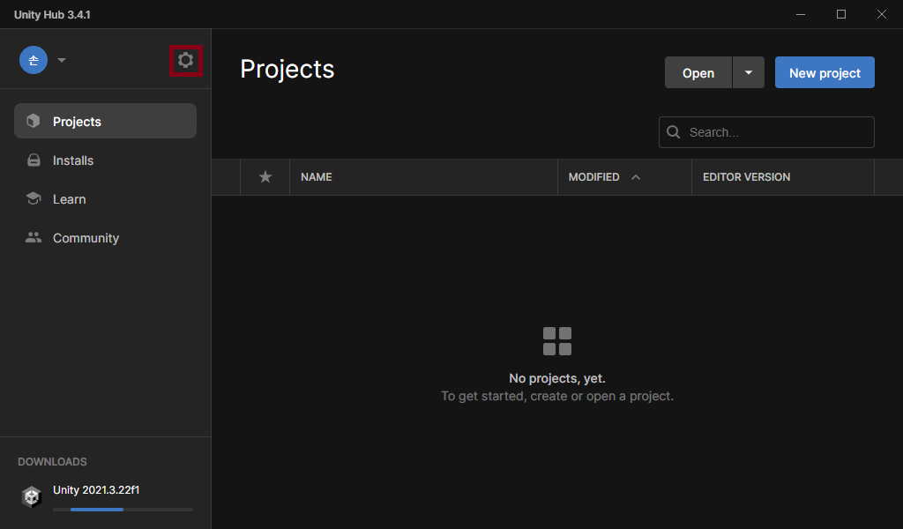Click the empty projects grid icon
The width and height of the screenshot is (903, 529).
tap(557, 341)
